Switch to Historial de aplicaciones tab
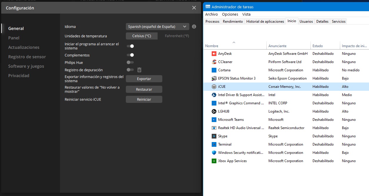Viewport: 369px width, 196px height. 265,22
